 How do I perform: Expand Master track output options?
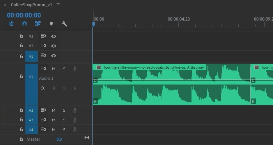pyautogui.click(x=87, y=137)
